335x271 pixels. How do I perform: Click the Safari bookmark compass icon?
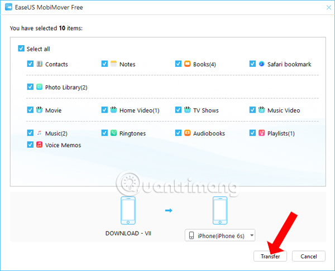pos(261,64)
